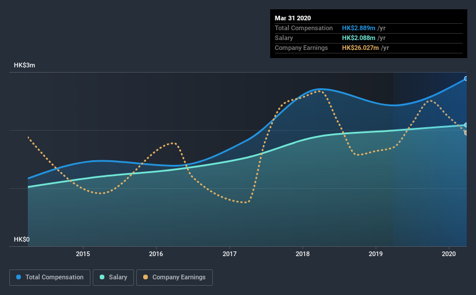Click the Total Compensation tooltip row label
Viewport: 476px width, 295px height.
coord(304,28)
